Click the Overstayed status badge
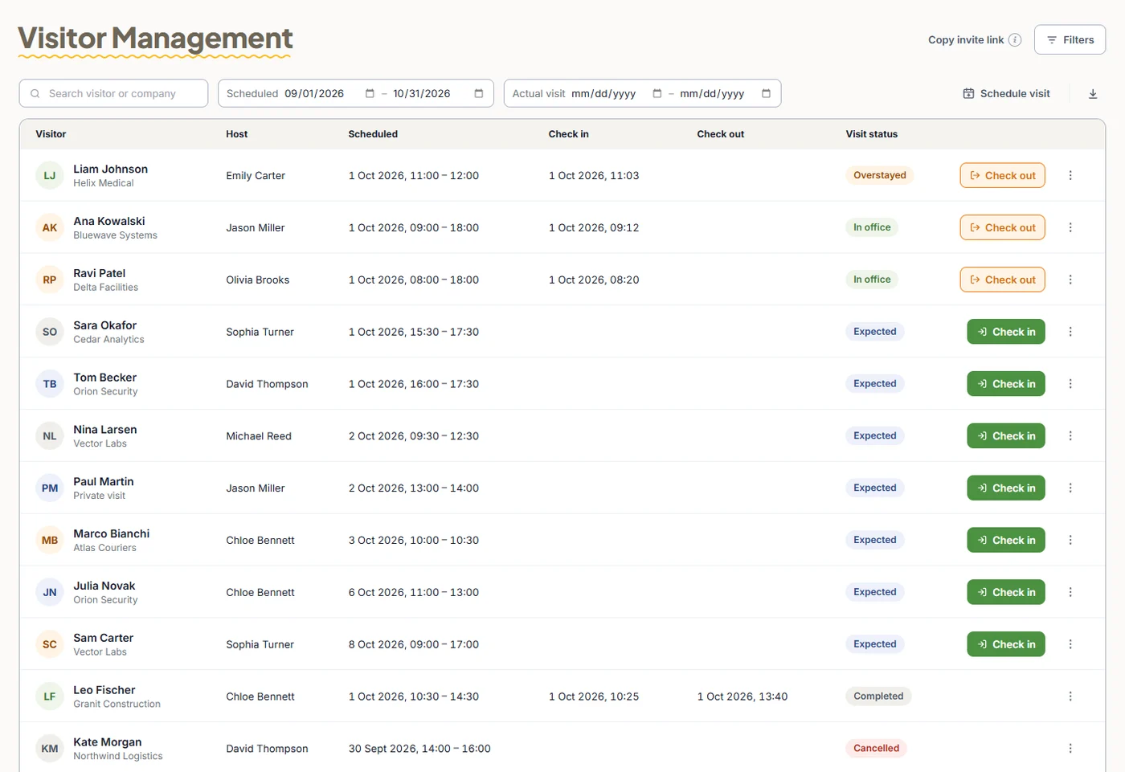 click(879, 175)
